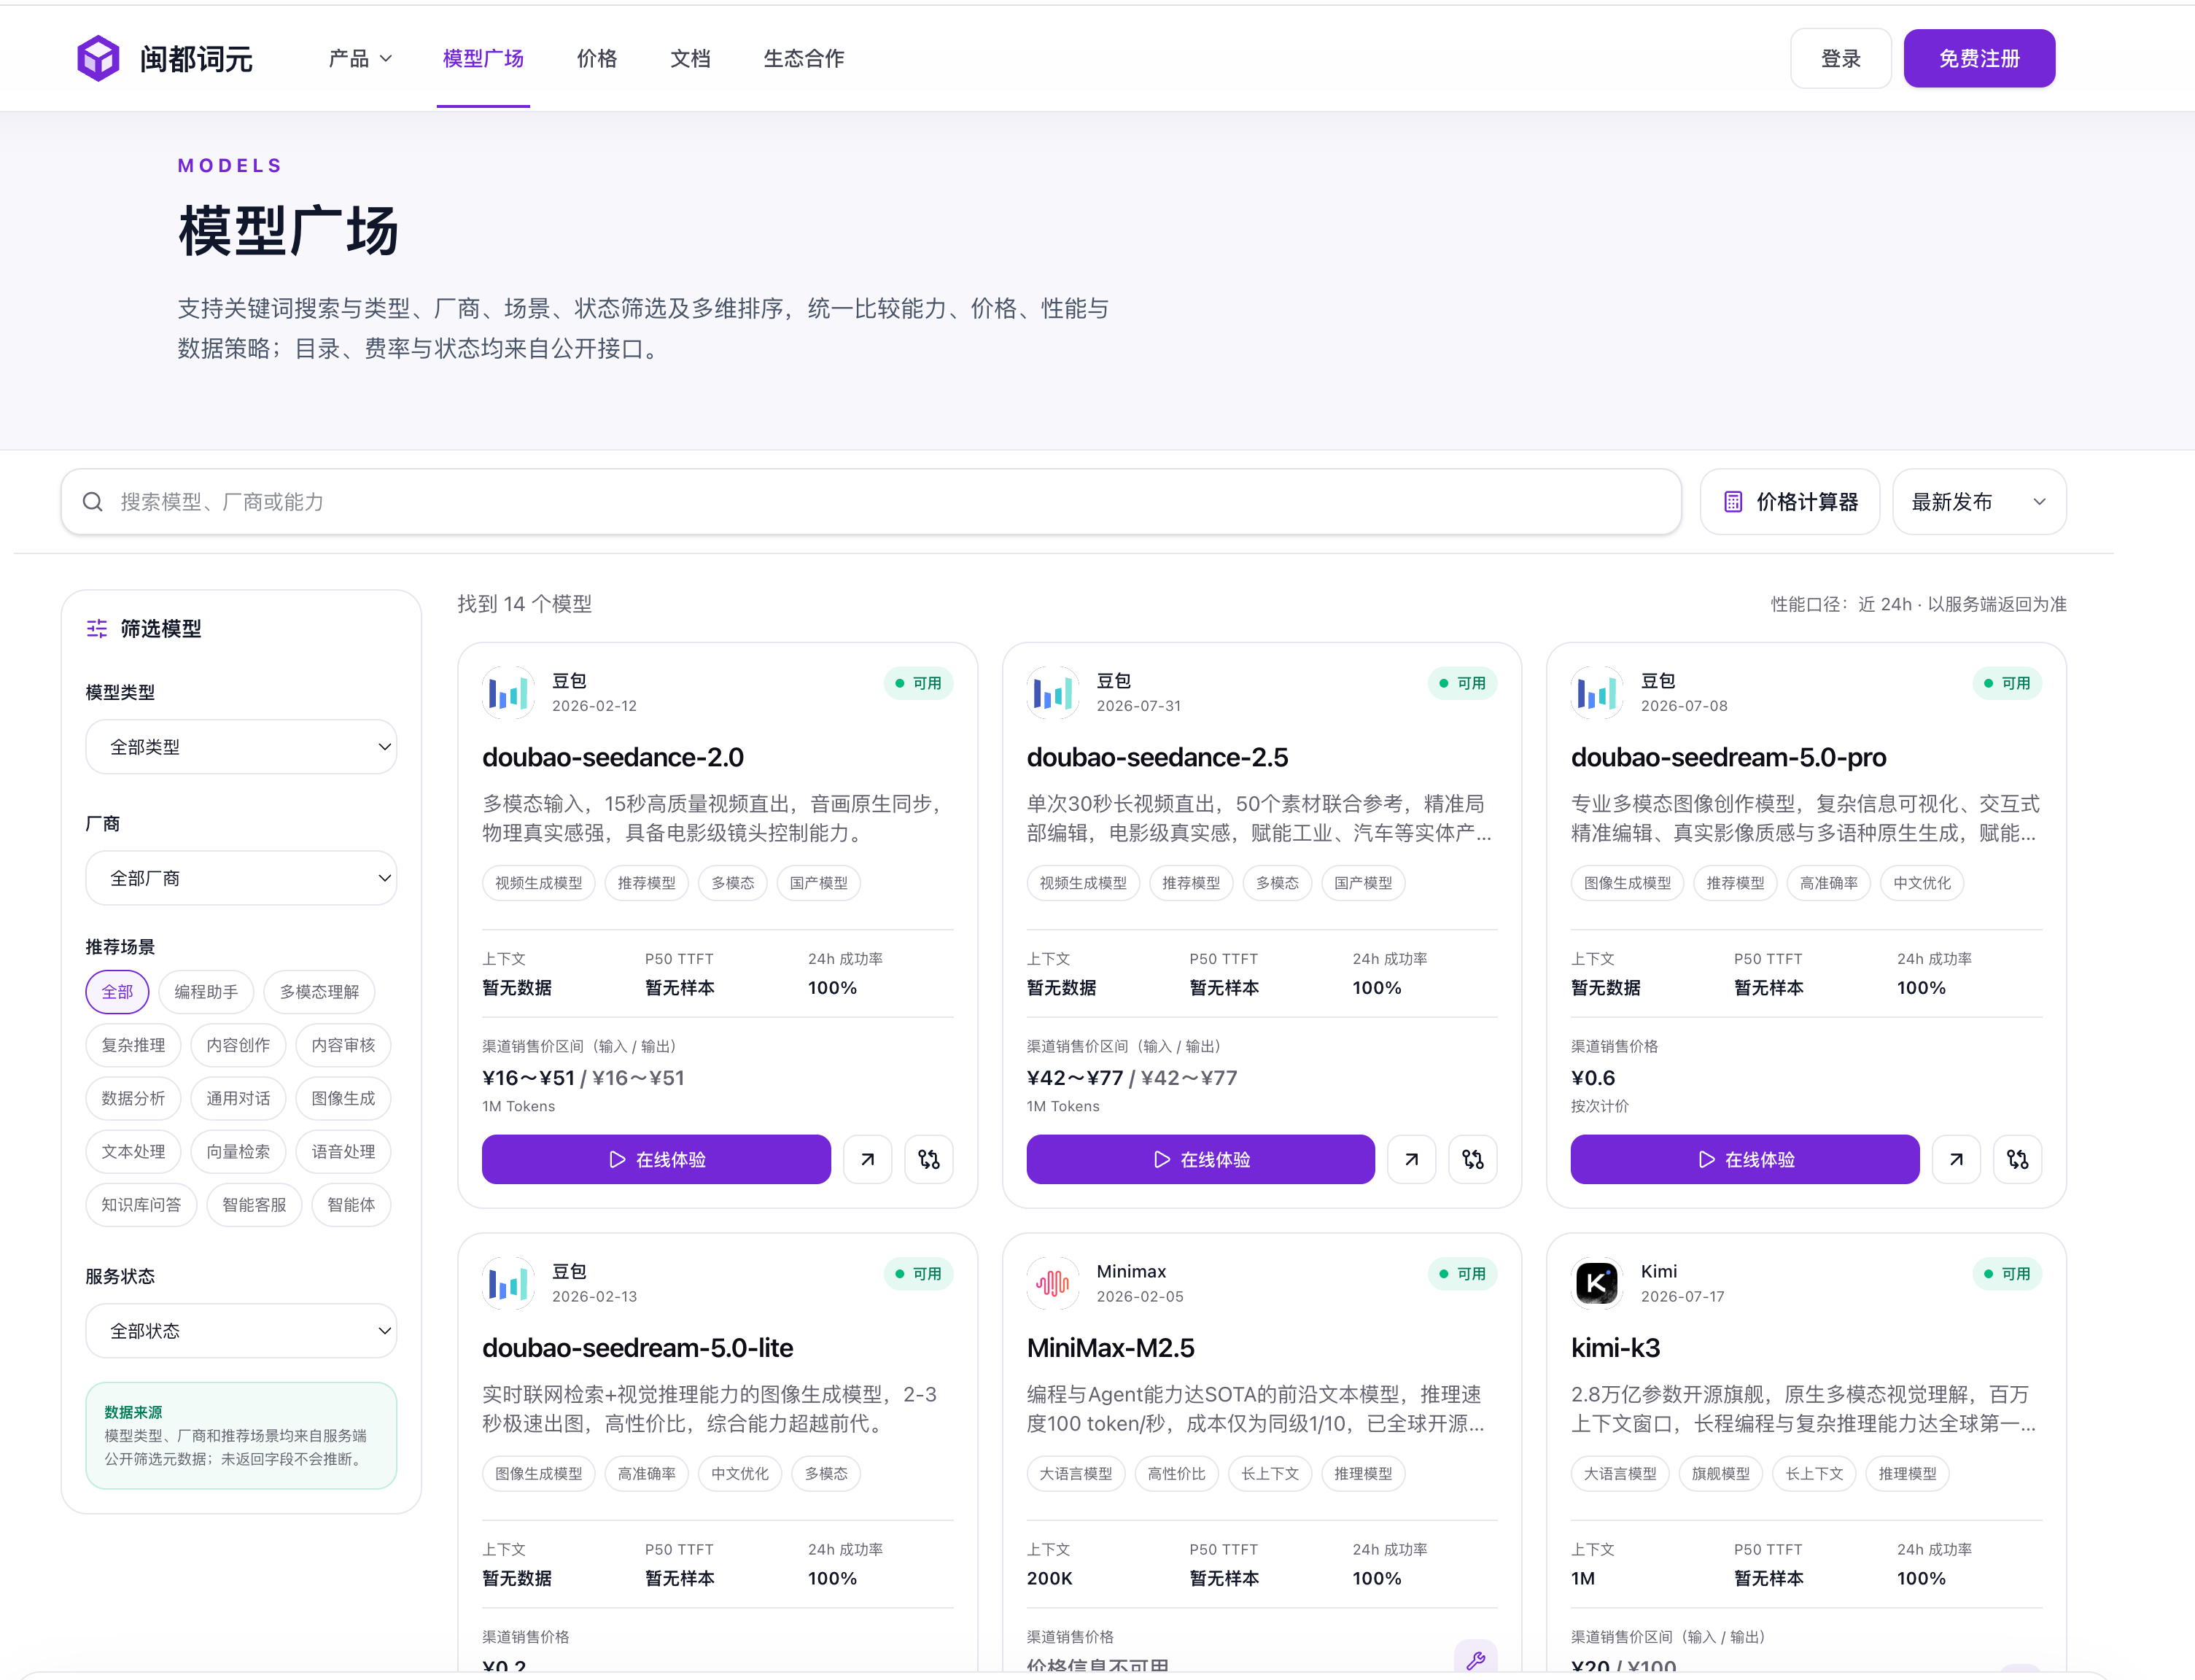Click the 免费注册 button
The height and width of the screenshot is (1680, 2195).
[1979, 58]
